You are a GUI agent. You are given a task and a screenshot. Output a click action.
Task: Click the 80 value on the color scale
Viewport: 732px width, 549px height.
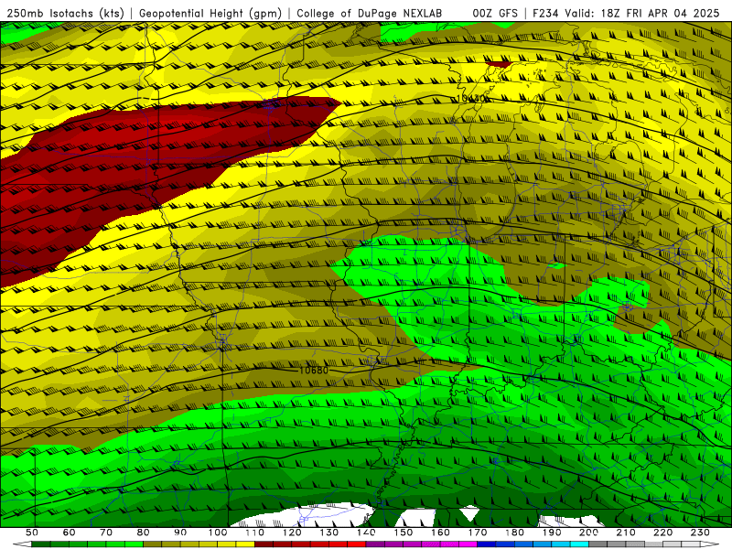[143, 533]
